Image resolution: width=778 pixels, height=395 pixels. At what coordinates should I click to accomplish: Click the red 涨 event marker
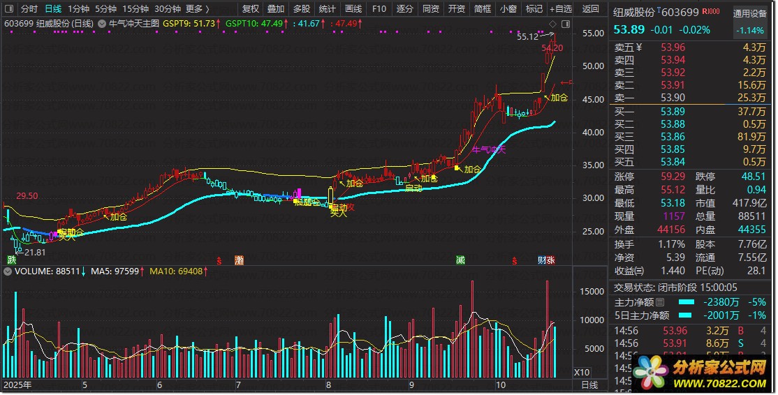(550, 260)
